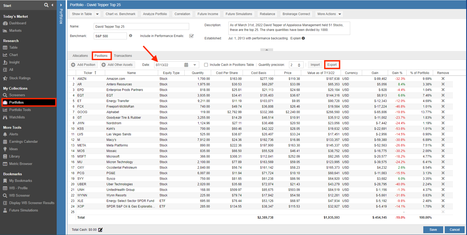Open Portfolio Tools in sidebar

pos(20,110)
